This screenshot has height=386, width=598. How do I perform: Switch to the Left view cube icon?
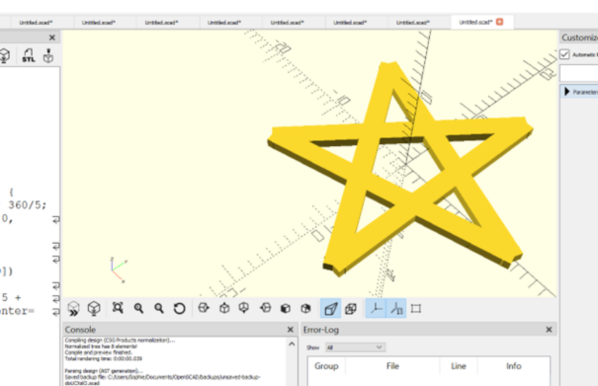(x=265, y=308)
